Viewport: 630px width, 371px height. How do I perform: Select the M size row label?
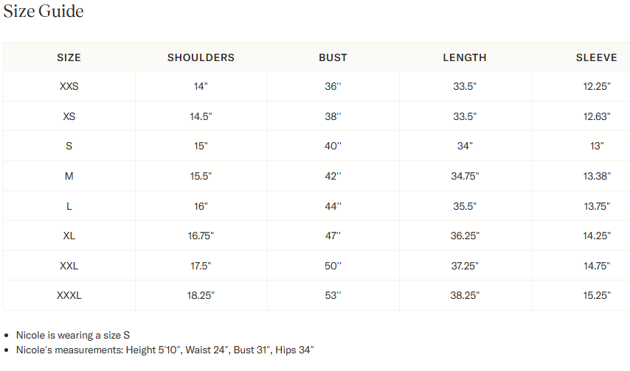[69, 176]
